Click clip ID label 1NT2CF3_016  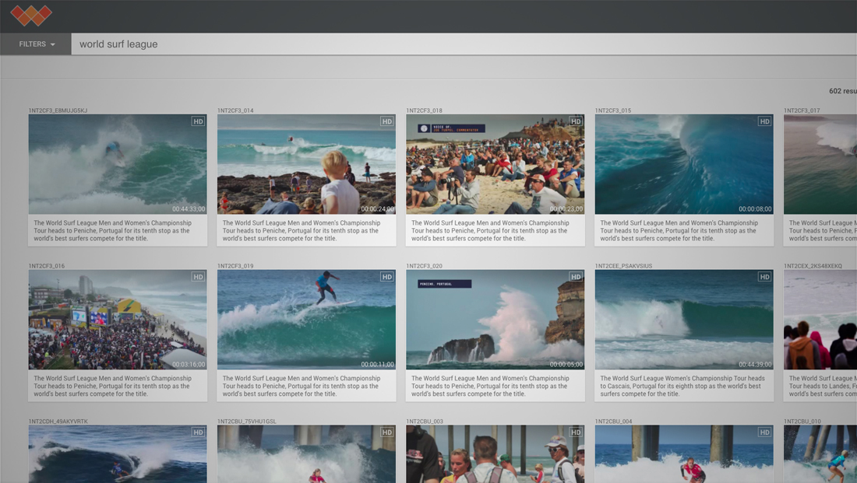47,266
